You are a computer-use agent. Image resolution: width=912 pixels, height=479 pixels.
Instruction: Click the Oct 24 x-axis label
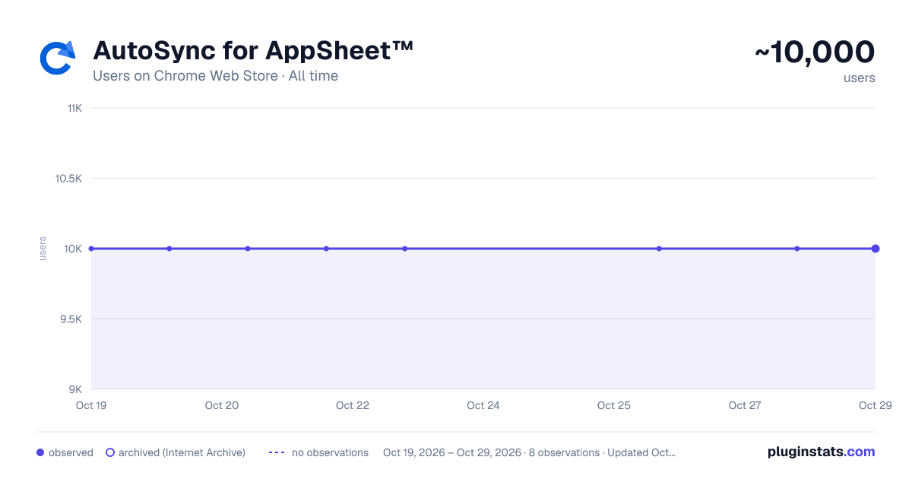[x=483, y=405]
